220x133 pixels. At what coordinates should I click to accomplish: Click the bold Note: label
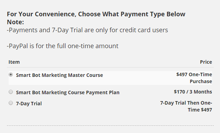(x=16, y=22)
